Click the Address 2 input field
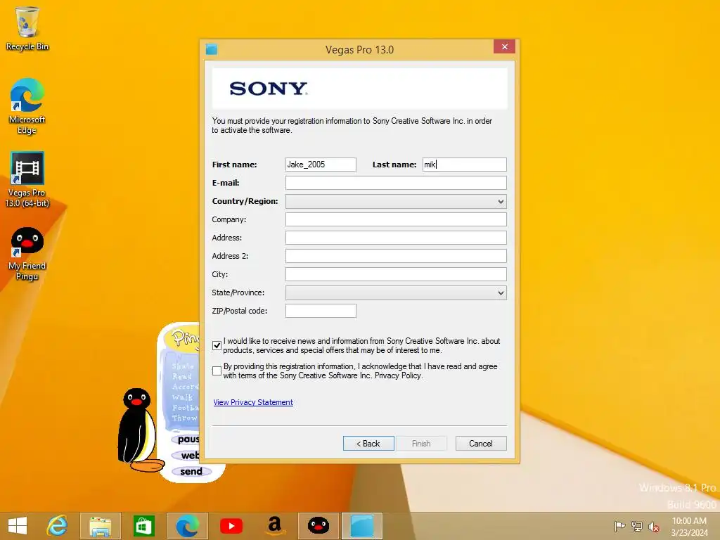720x540 pixels. click(x=396, y=256)
